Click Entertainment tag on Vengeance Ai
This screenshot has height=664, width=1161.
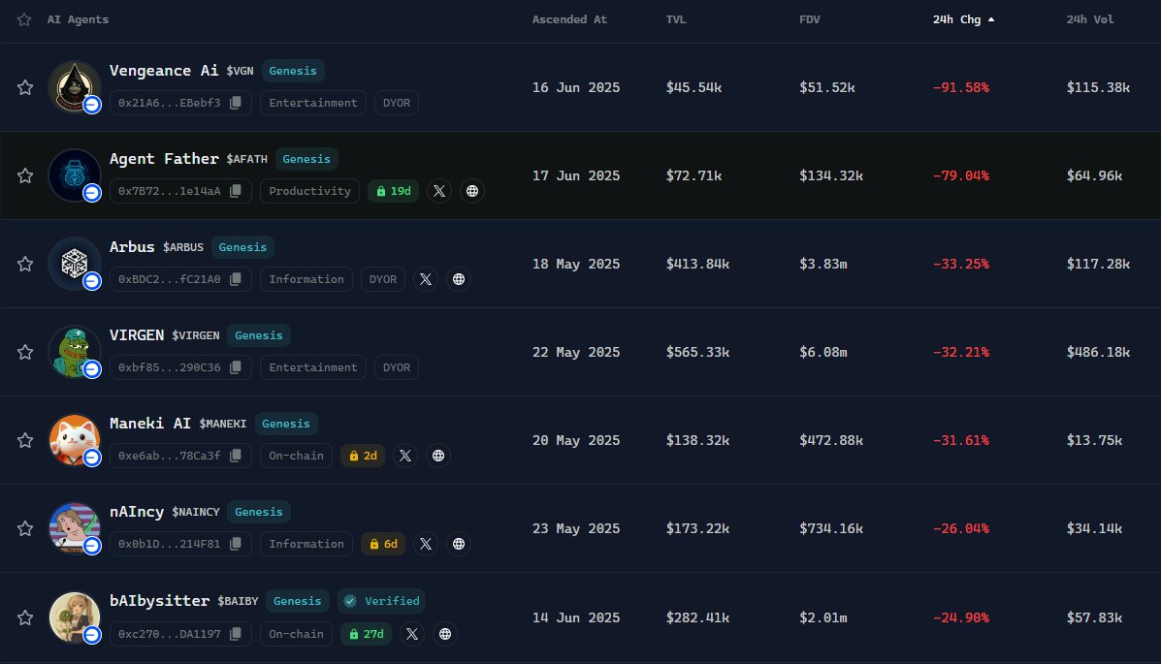coord(313,103)
